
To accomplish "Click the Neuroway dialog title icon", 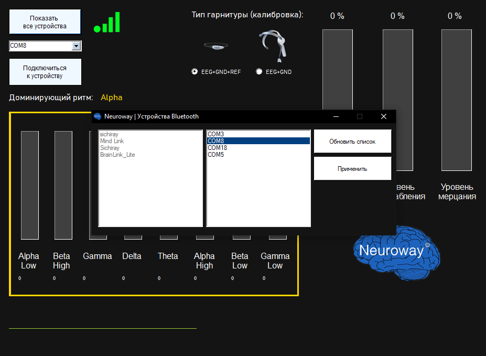I will [x=98, y=116].
